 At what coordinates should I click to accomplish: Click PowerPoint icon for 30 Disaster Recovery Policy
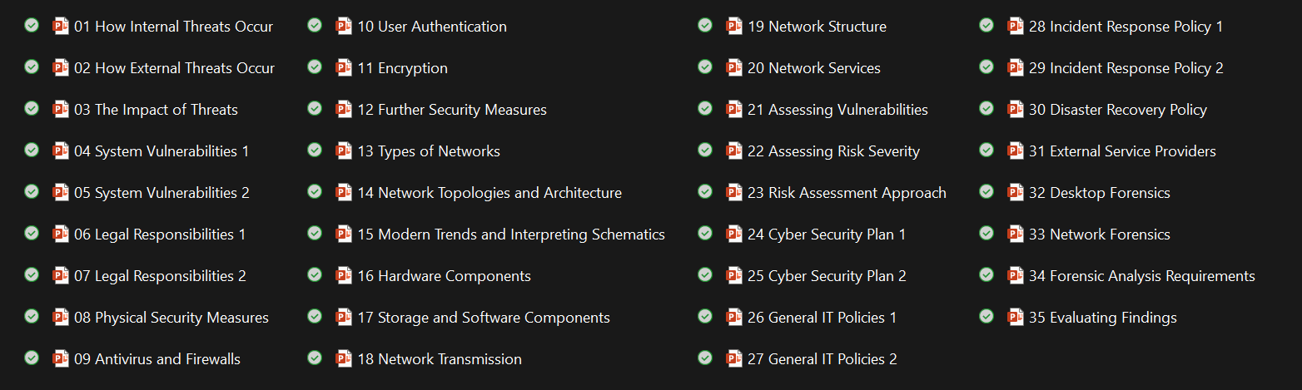(1016, 109)
